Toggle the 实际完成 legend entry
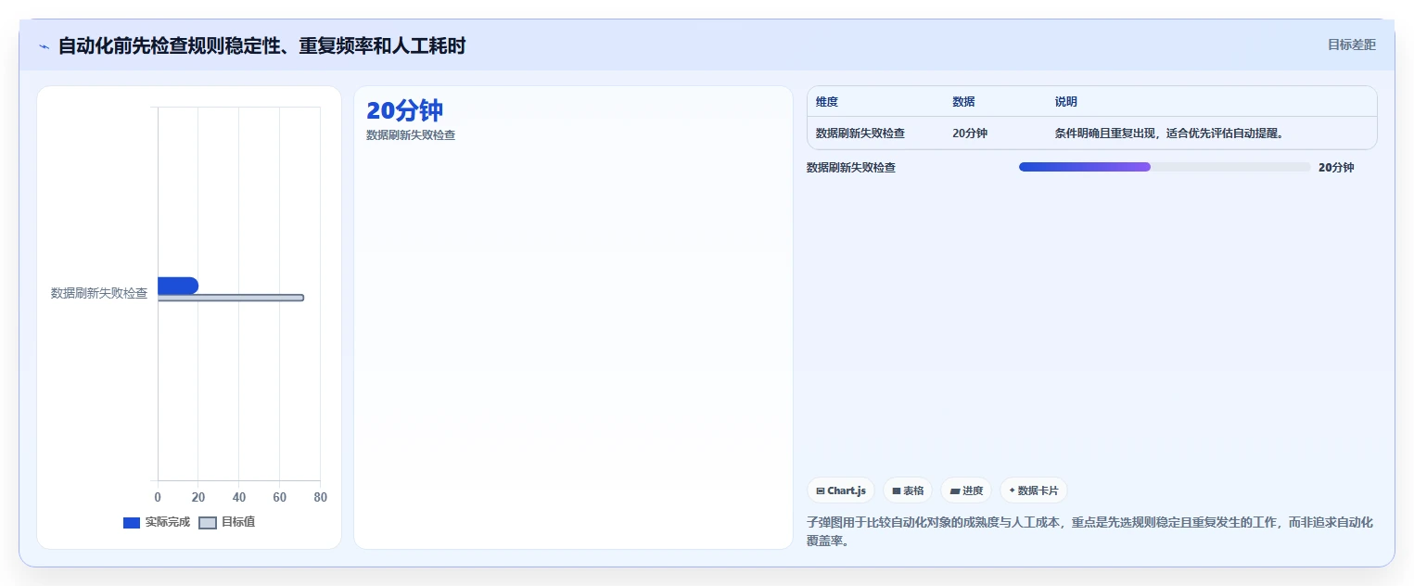 157,522
